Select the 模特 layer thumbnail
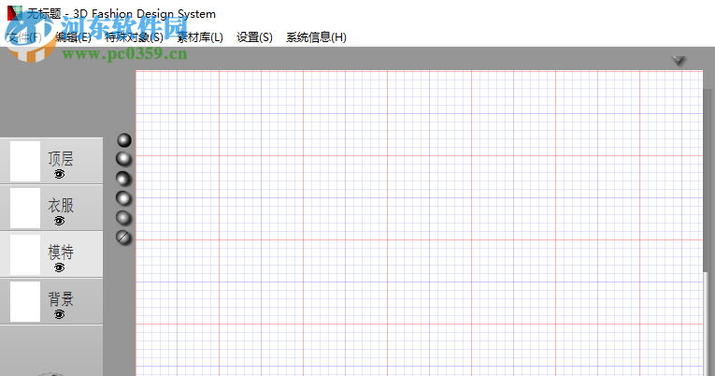This screenshot has width=715, height=376. point(25,254)
